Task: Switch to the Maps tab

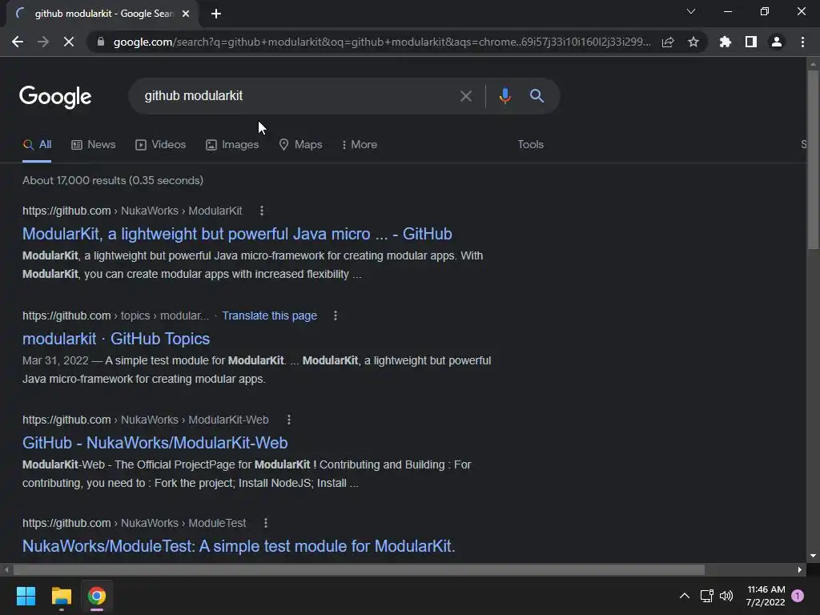Action: [x=300, y=145]
